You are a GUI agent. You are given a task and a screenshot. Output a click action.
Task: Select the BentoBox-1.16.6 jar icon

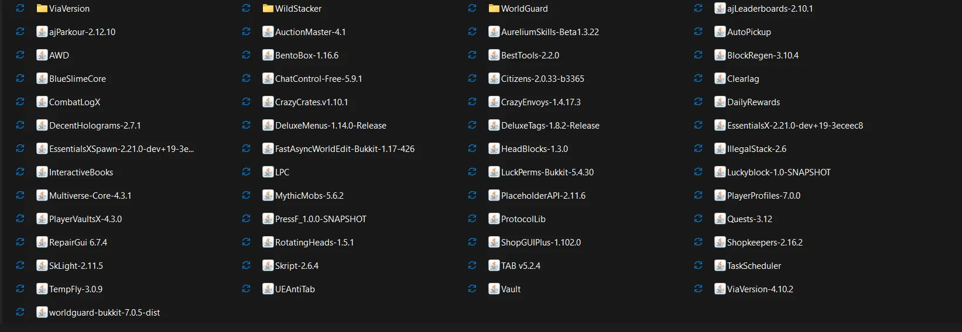pyautogui.click(x=268, y=55)
